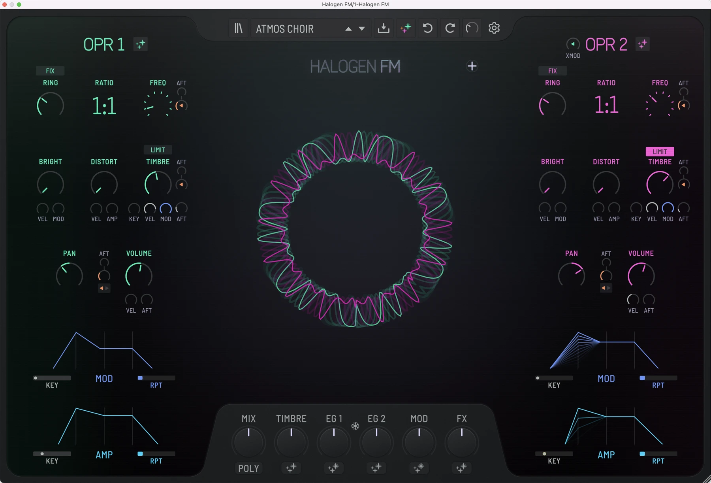Click the sparkle icon under MOD macro
The image size is (711, 483).
419,468
